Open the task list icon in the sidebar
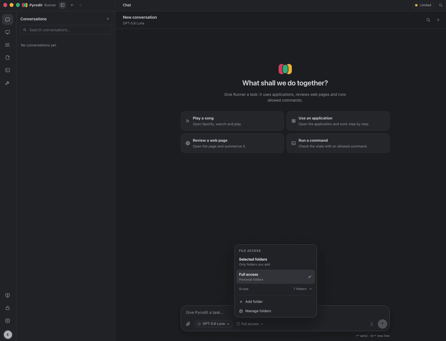Viewport: 446px width, 341px height. point(8,45)
